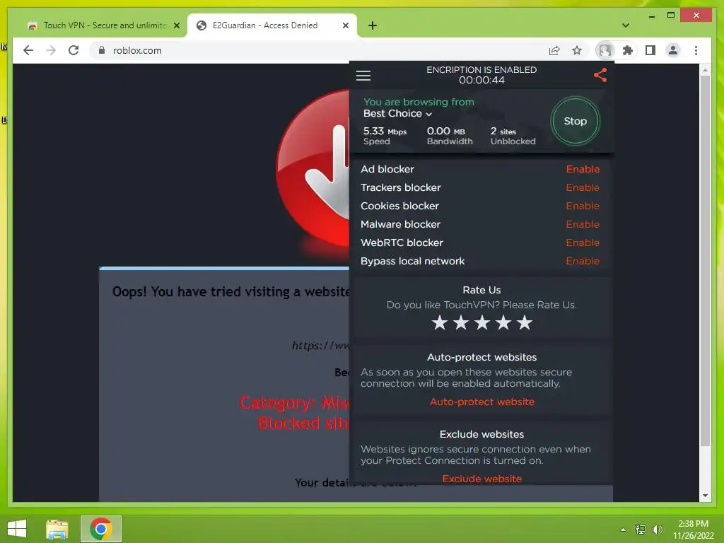Screen dimensions: 724x543
Task: Click the red share icon in TouchVPN
Action: pyautogui.click(x=600, y=75)
